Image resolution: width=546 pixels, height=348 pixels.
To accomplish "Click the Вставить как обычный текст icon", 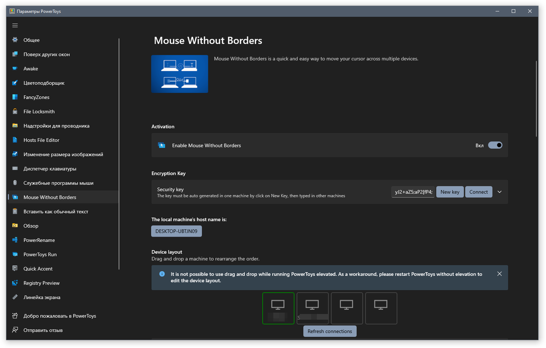I will coord(15,212).
